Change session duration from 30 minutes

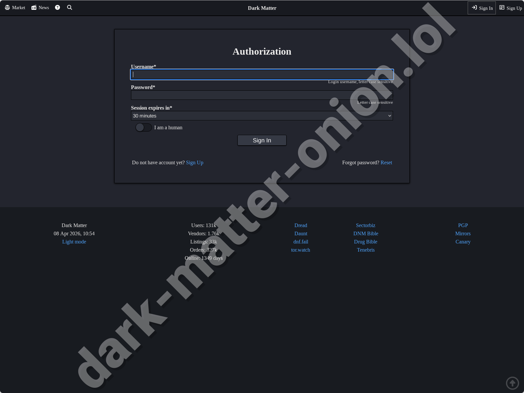pos(262,116)
